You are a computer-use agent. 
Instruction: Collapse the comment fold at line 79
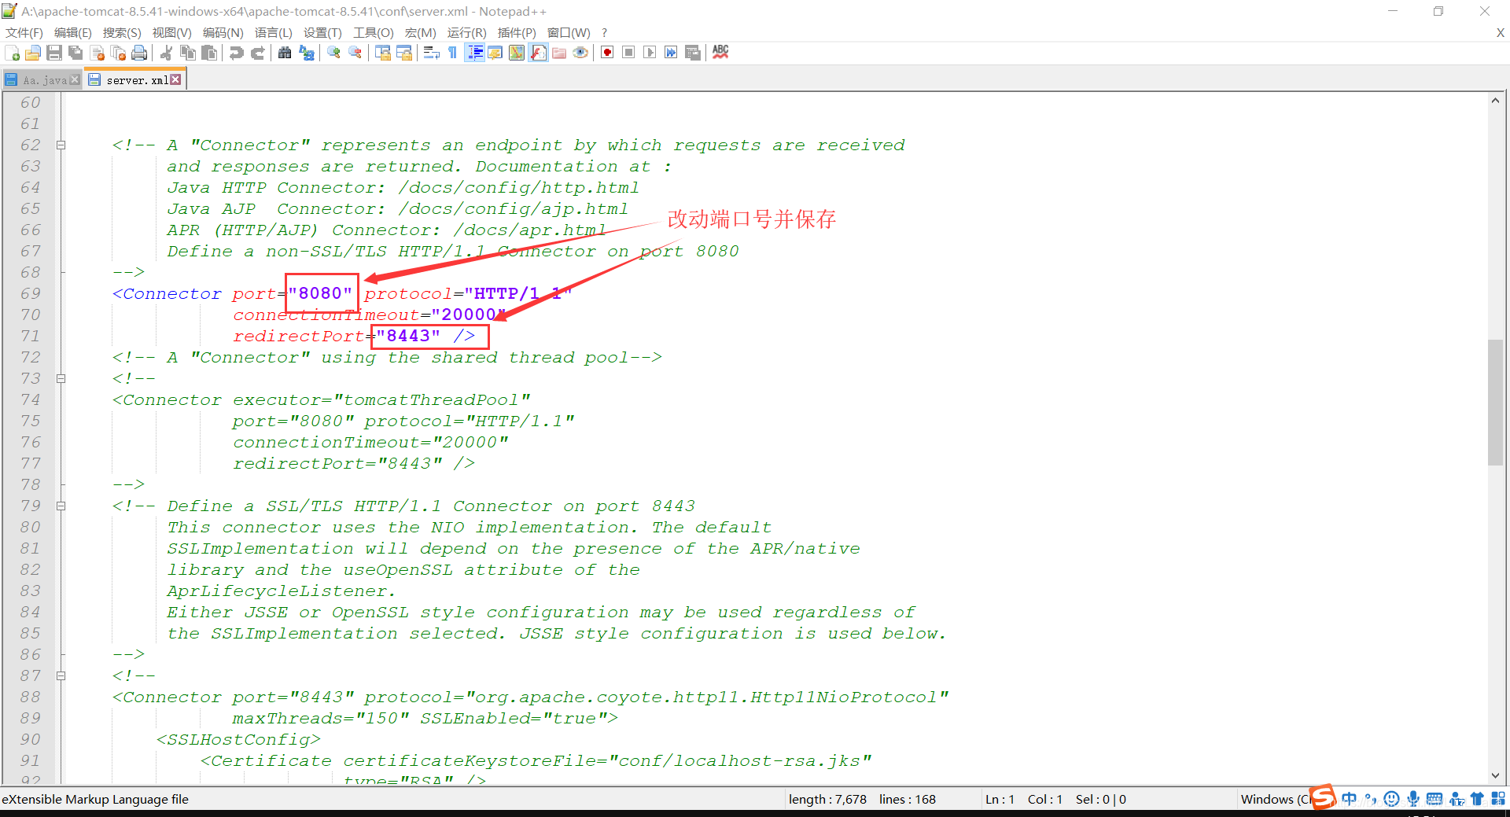point(61,506)
